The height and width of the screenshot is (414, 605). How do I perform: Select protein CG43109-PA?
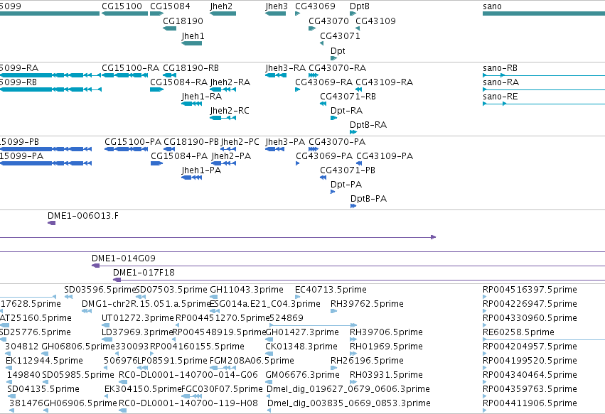click(359, 163)
